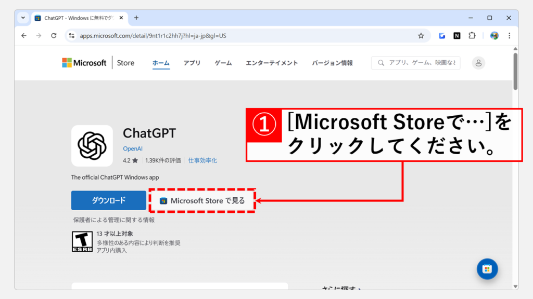Open the Notion extension icon

click(x=457, y=36)
